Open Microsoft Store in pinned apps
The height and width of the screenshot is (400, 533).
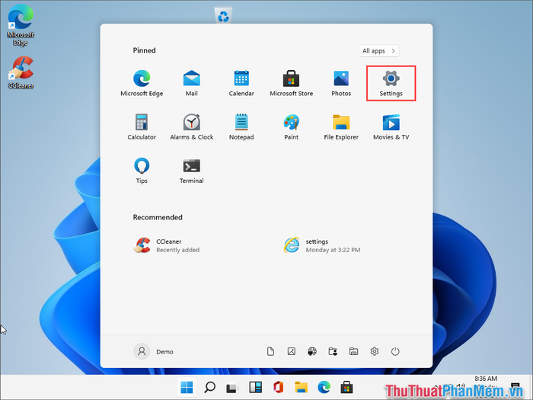coord(292,83)
